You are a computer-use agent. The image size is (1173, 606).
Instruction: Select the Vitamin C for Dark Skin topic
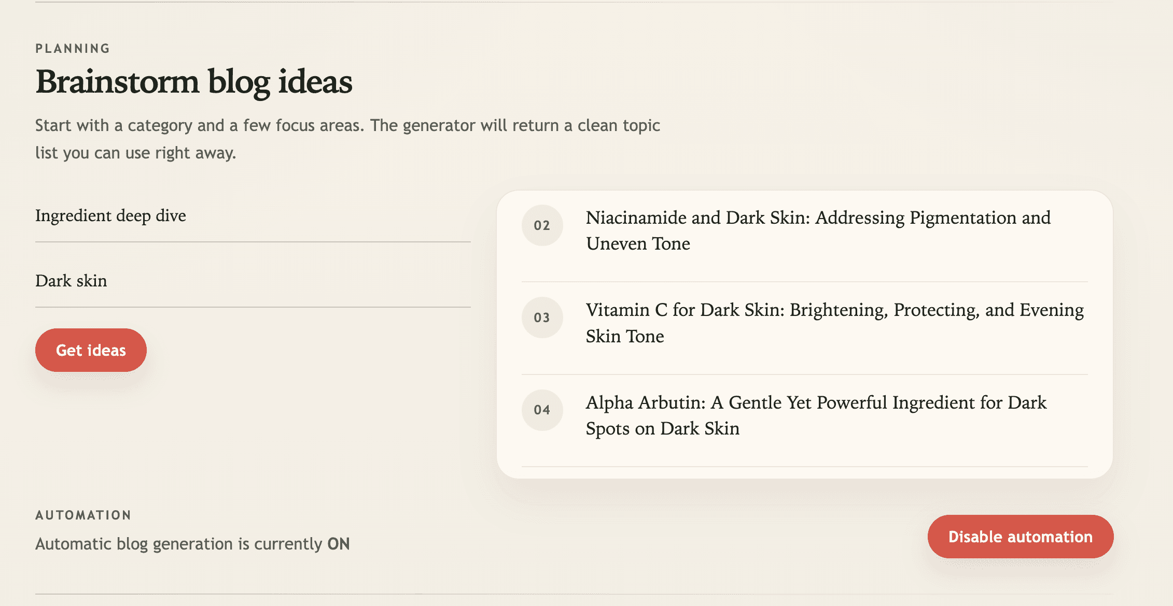(835, 323)
